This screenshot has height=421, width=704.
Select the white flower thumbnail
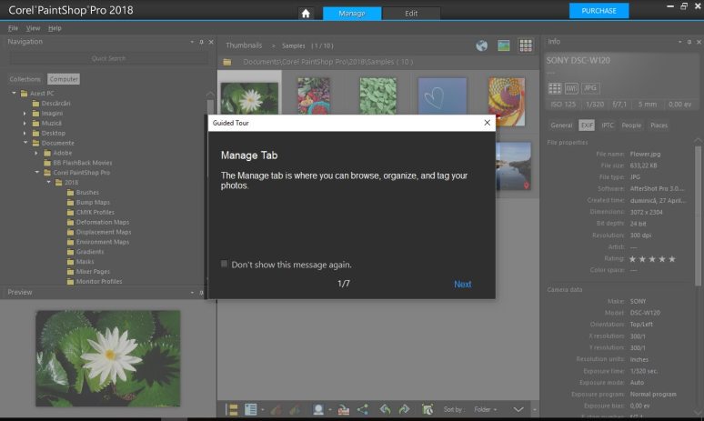249,99
